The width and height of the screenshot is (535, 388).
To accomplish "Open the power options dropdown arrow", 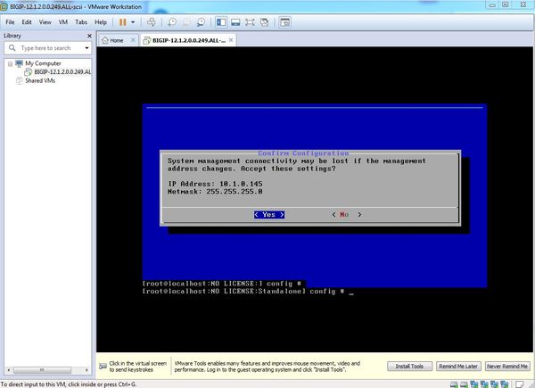I will tap(133, 22).
